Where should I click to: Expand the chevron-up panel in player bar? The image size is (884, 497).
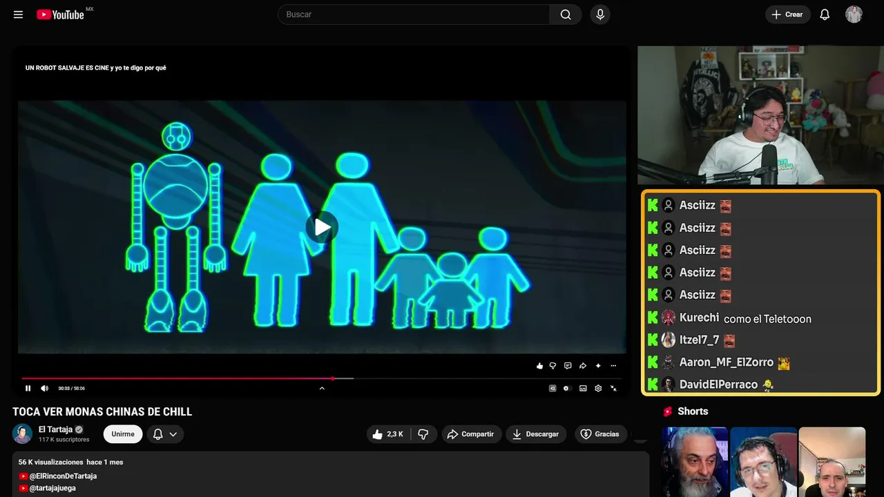[322, 388]
